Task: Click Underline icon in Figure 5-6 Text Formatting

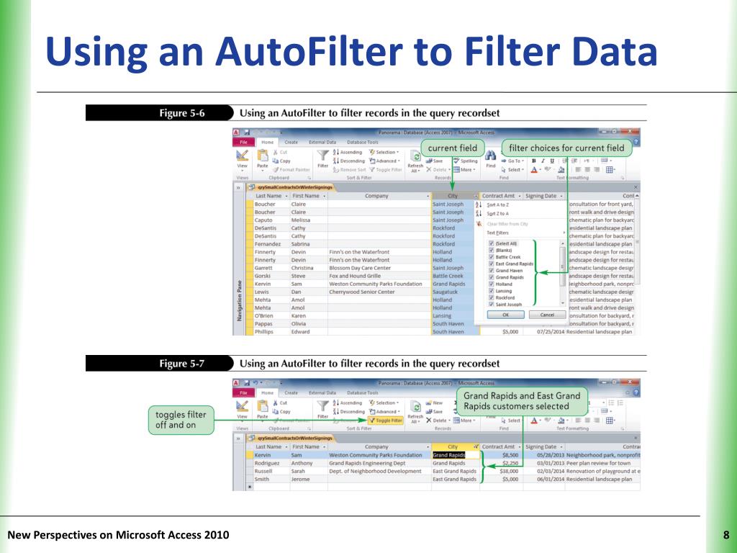Action: [x=552, y=161]
